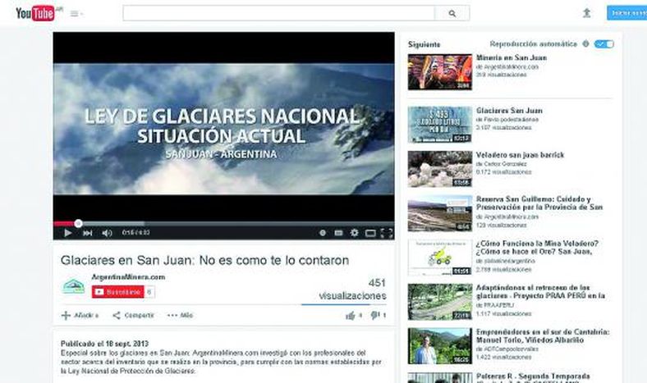This screenshot has width=647, height=383.
Task: Focus the YouTube search box
Action: pos(278,13)
